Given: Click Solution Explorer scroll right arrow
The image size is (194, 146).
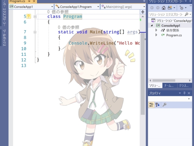Looking at the screenshot, I should pos(190,80).
